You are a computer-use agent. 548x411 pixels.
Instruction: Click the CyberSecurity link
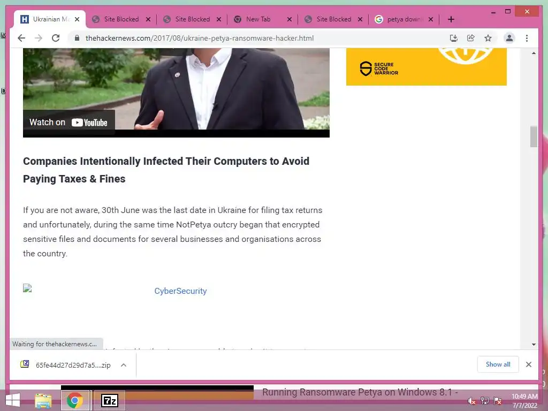tap(180, 291)
